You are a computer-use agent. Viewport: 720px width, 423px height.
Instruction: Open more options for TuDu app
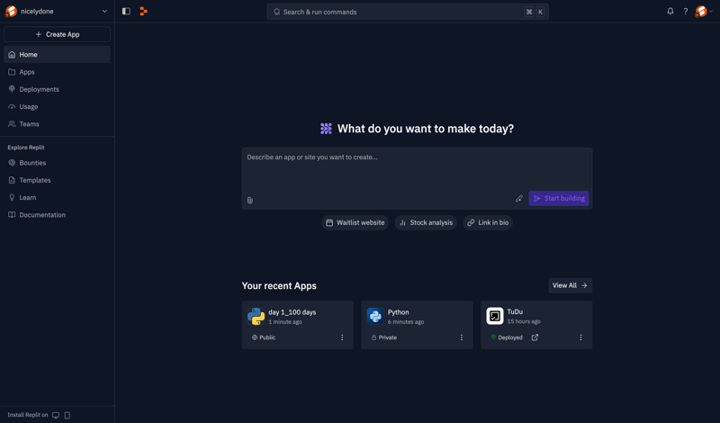tap(580, 337)
